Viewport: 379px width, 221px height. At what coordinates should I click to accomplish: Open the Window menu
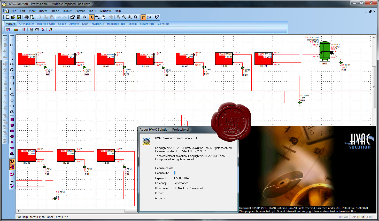(x=105, y=11)
